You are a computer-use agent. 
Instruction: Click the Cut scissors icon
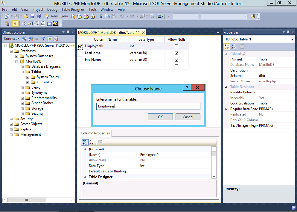point(101,16)
